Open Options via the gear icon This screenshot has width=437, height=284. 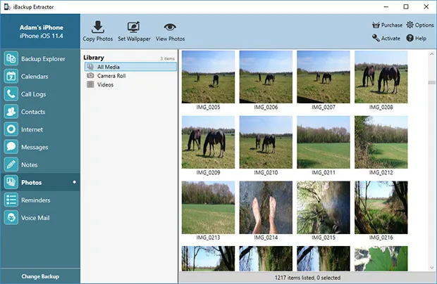pos(410,25)
